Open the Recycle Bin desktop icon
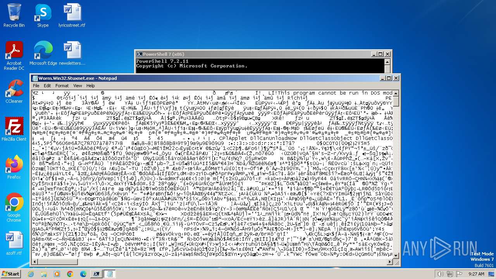 [14, 15]
